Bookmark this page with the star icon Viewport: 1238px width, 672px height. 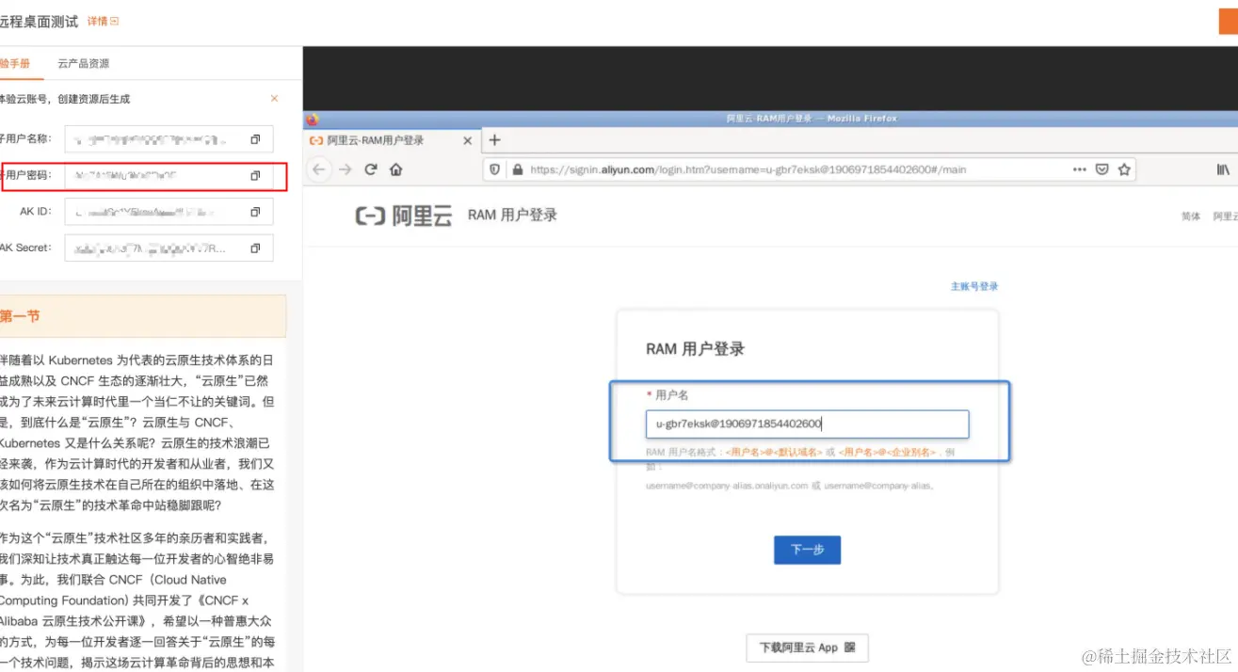pos(1123,169)
